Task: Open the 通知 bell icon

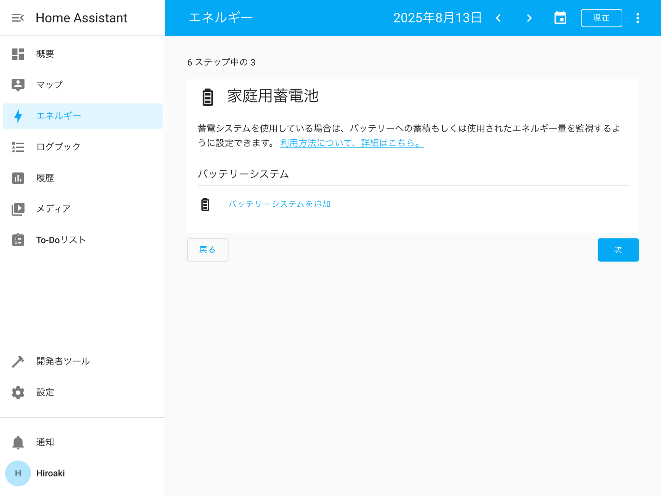Action: pyautogui.click(x=18, y=442)
